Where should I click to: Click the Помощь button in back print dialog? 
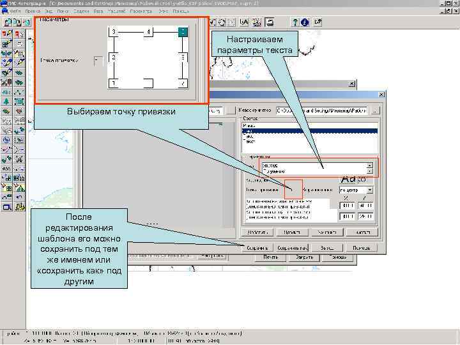tap(338, 257)
